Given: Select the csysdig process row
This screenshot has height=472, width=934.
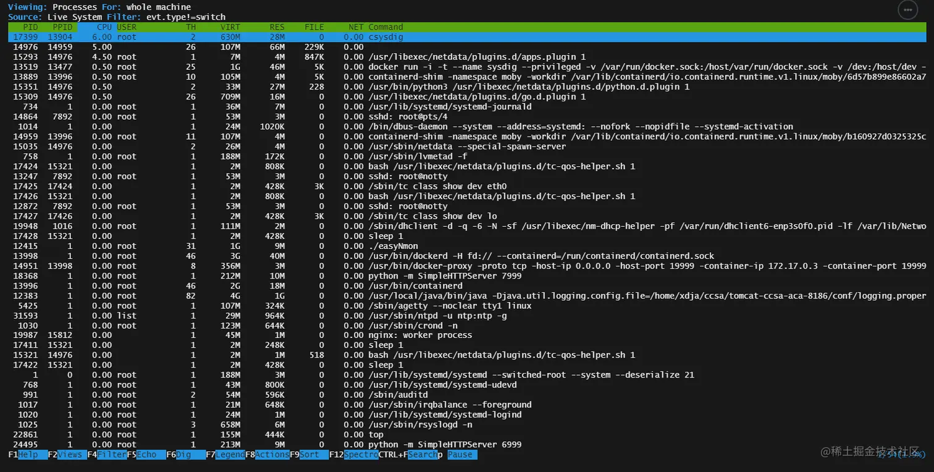Looking at the screenshot, I should pyautogui.click(x=467, y=37).
